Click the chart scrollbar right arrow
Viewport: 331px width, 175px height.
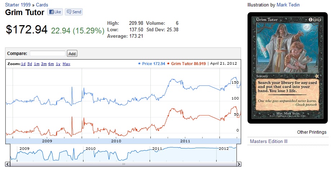[239, 164]
